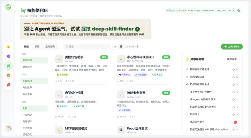Switch to the 定时任务 tab
251x138 pixels.
50,47
